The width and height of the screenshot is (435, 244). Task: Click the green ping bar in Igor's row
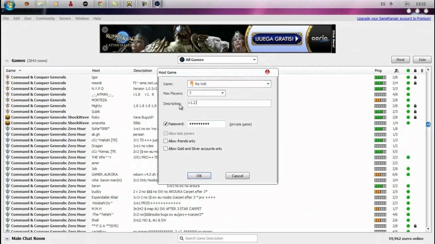(x=380, y=77)
